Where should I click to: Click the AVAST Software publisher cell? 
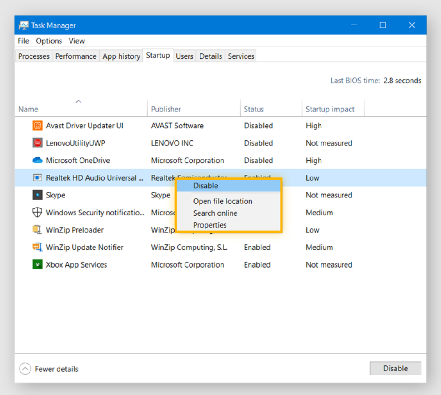(x=177, y=126)
